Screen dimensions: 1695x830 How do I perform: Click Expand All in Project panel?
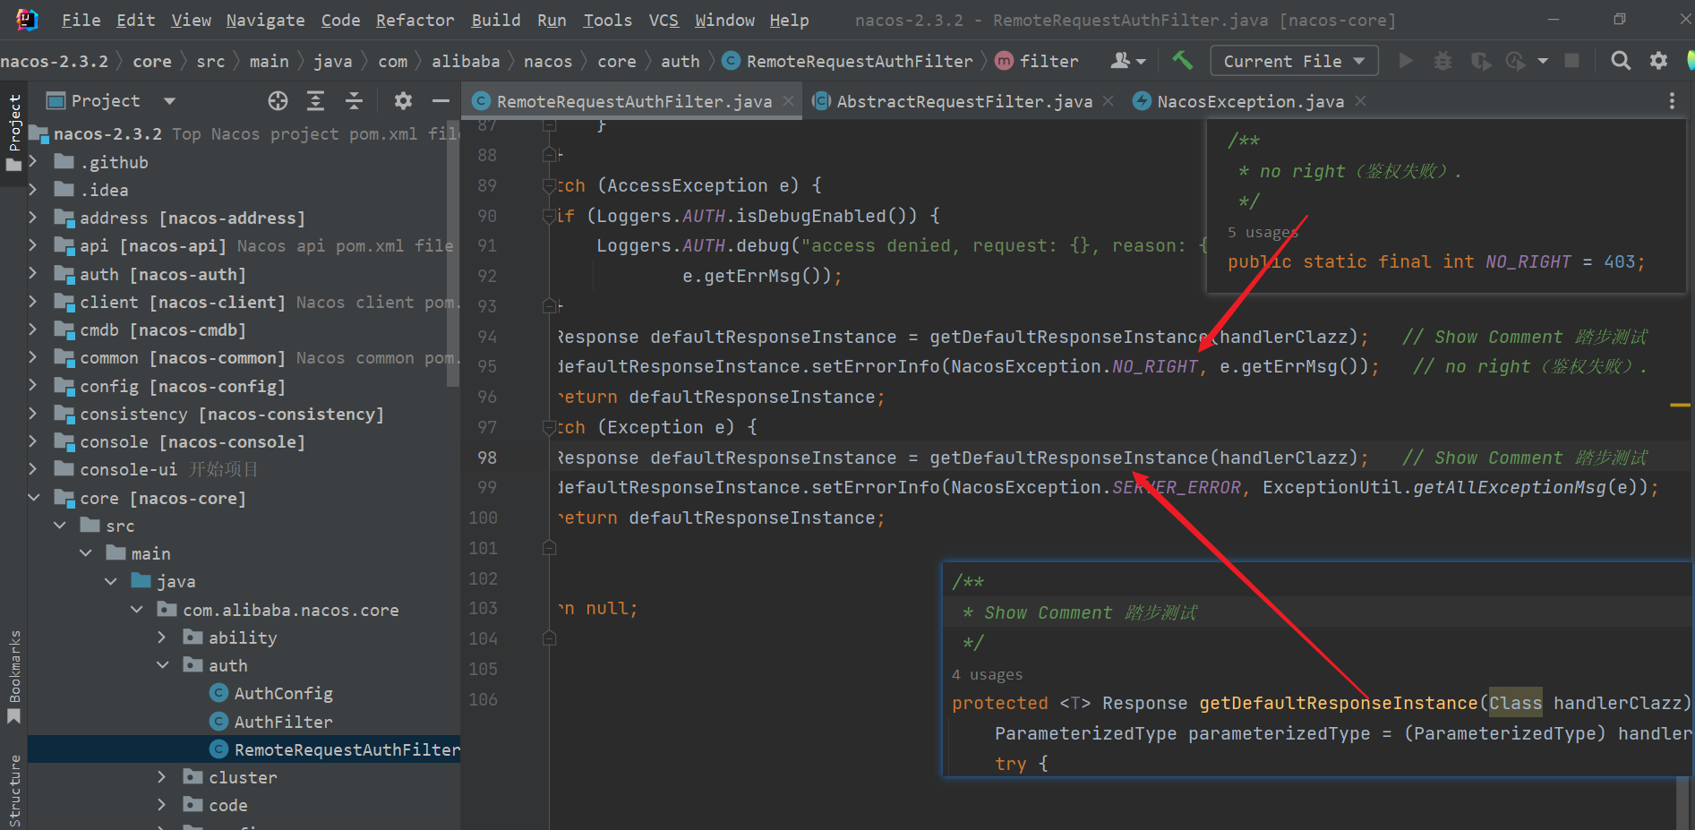(x=315, y=101)
